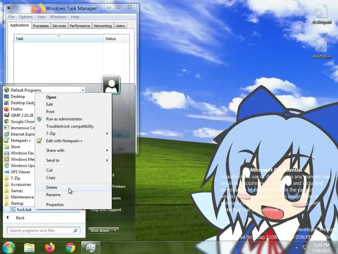Expand the Accessories folder

pyautogui.click(x=18, y=185)
